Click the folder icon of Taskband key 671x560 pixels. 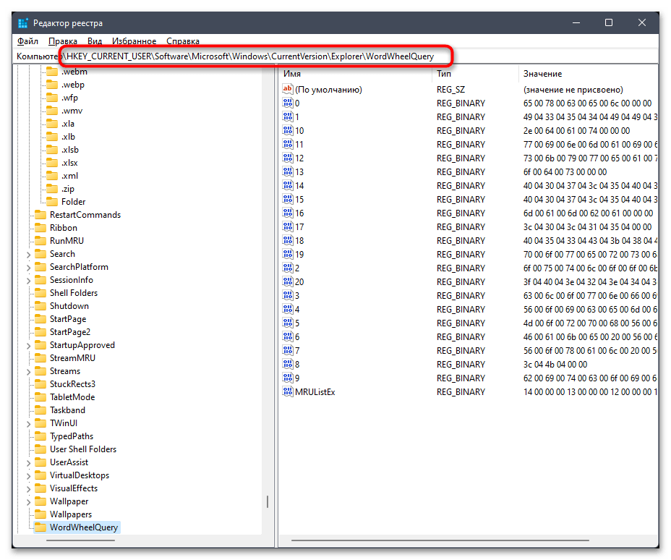click(x=40, y=410)
